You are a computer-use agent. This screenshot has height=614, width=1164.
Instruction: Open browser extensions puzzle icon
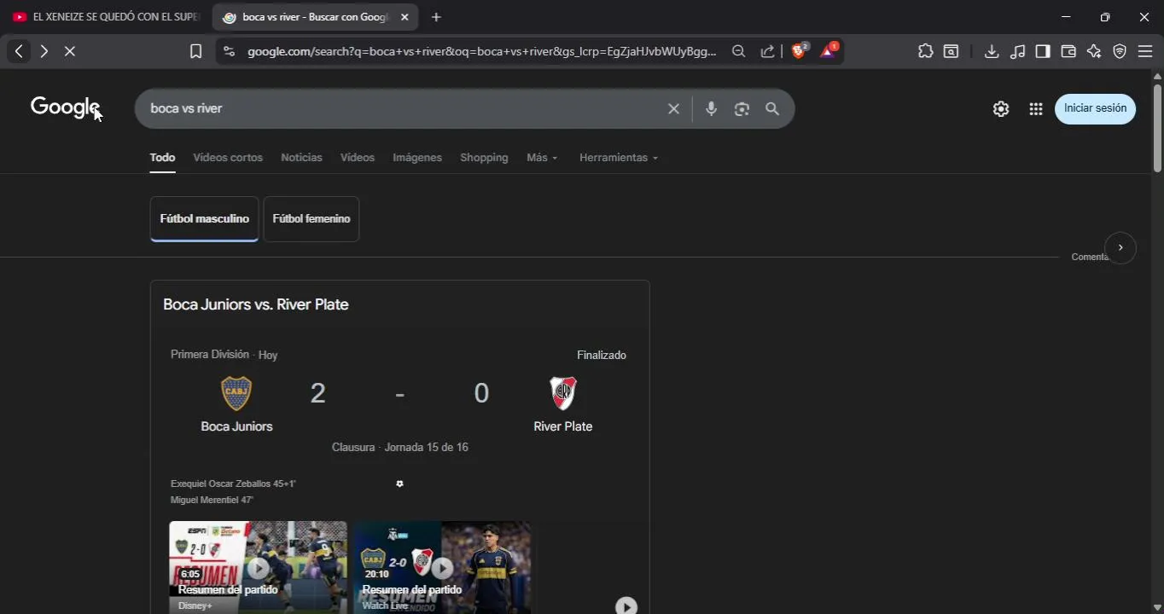pyautogui.click(x=925, y=51)
